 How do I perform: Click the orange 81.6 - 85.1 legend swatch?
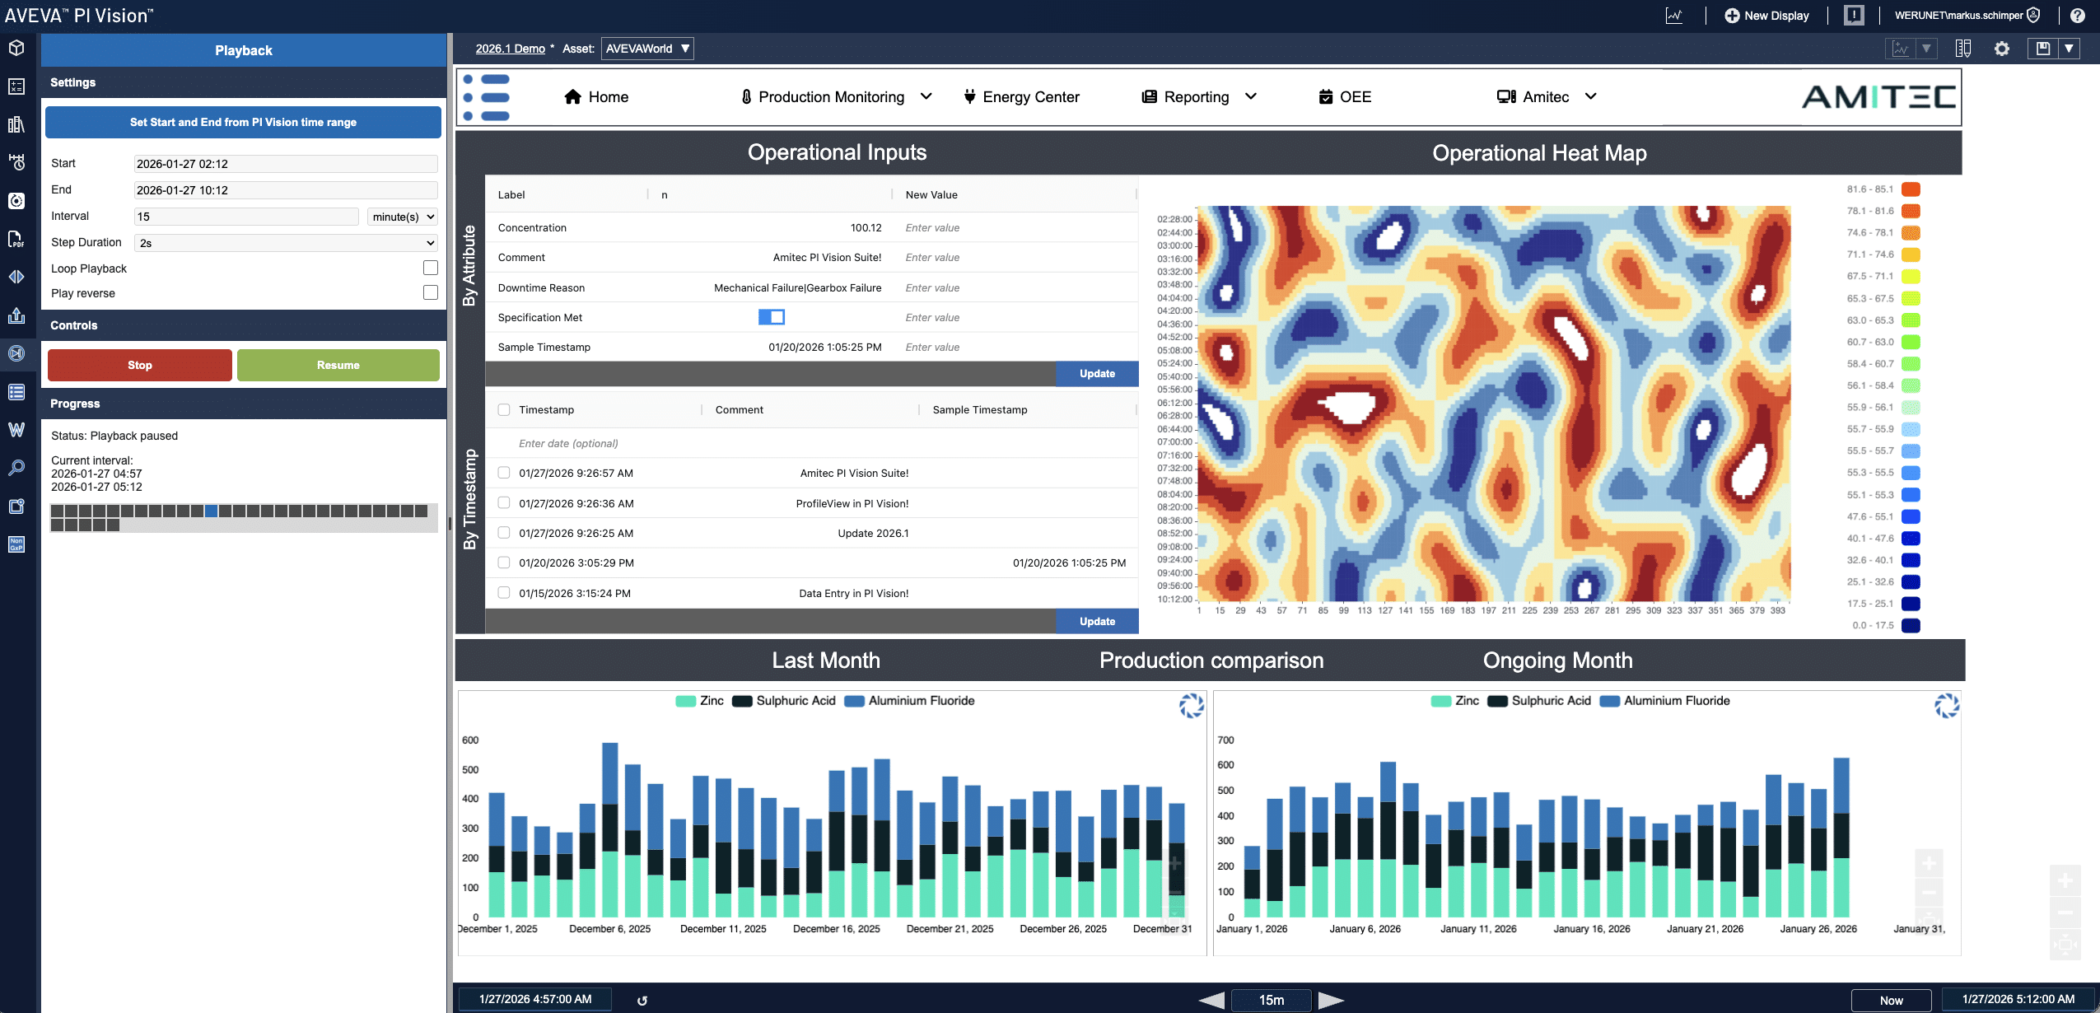pyautogui.click(x=1911, y=189)
